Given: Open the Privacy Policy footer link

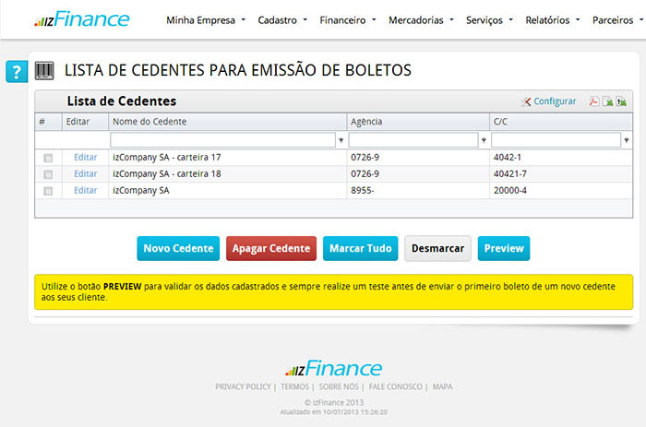Looking at the screenshot, I should tap(243, 386).
